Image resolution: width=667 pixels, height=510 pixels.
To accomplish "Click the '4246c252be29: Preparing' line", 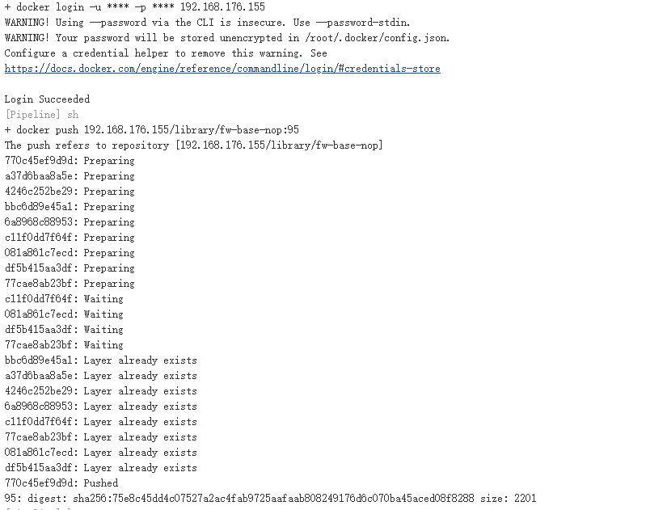I will tap(70, 192).
